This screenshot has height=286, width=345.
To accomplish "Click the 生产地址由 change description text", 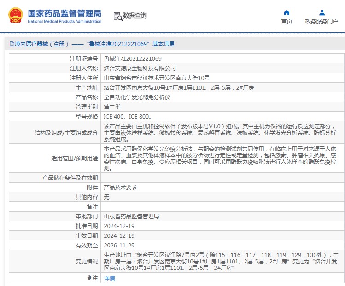I will [221, 261].
